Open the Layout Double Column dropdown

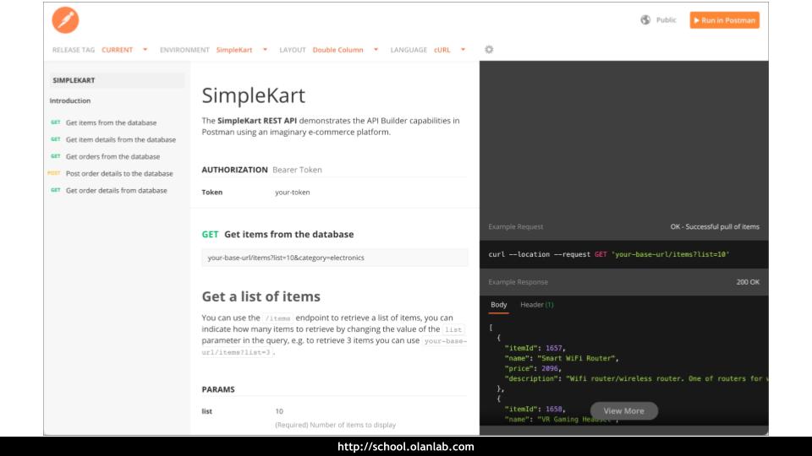pos(345,50)
